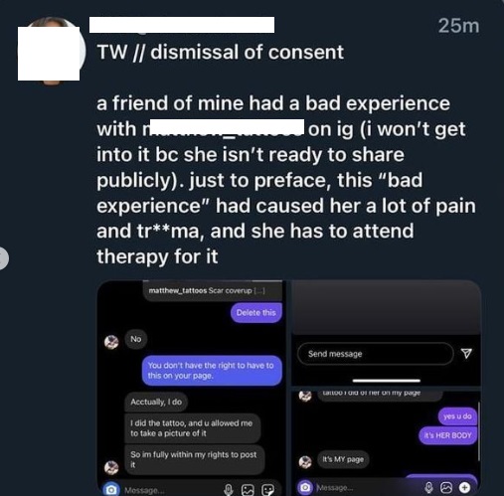Viewport: 504px width, 496px height.
Task: Open the sticker icon in left chat
Action: [x=267, y=490]
